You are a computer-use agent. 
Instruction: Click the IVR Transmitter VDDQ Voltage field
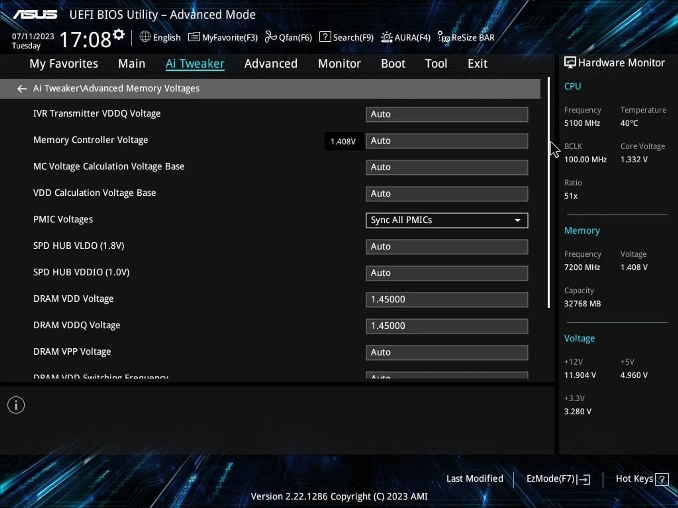click(447, 114)
